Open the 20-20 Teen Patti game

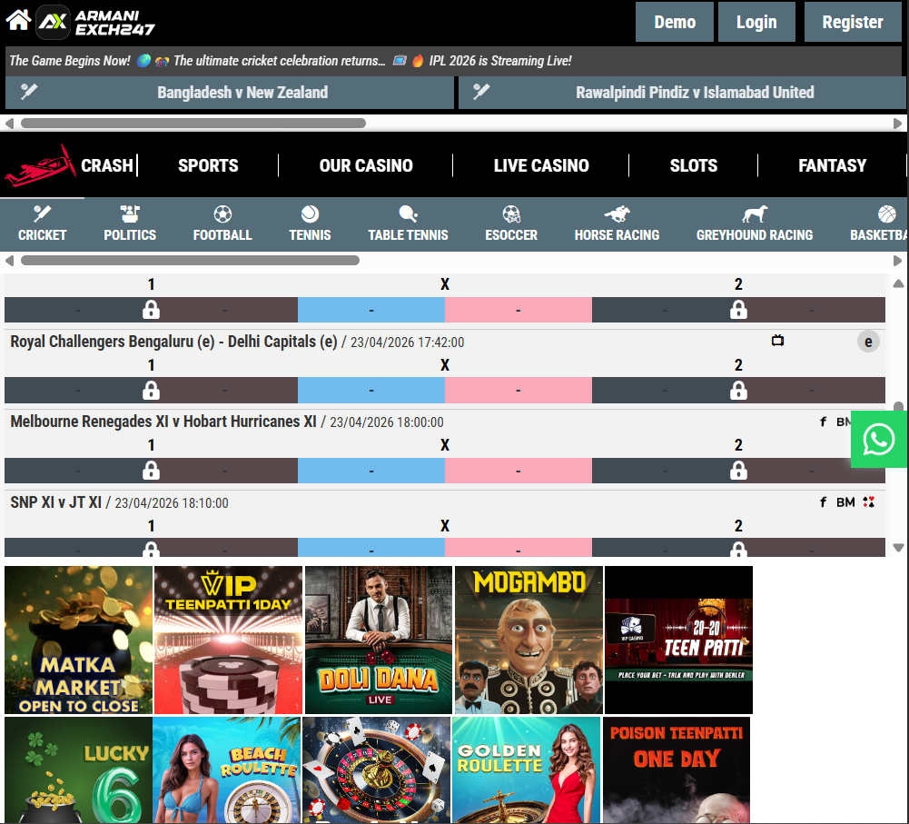pyautogui.click(x=678, y=640)
